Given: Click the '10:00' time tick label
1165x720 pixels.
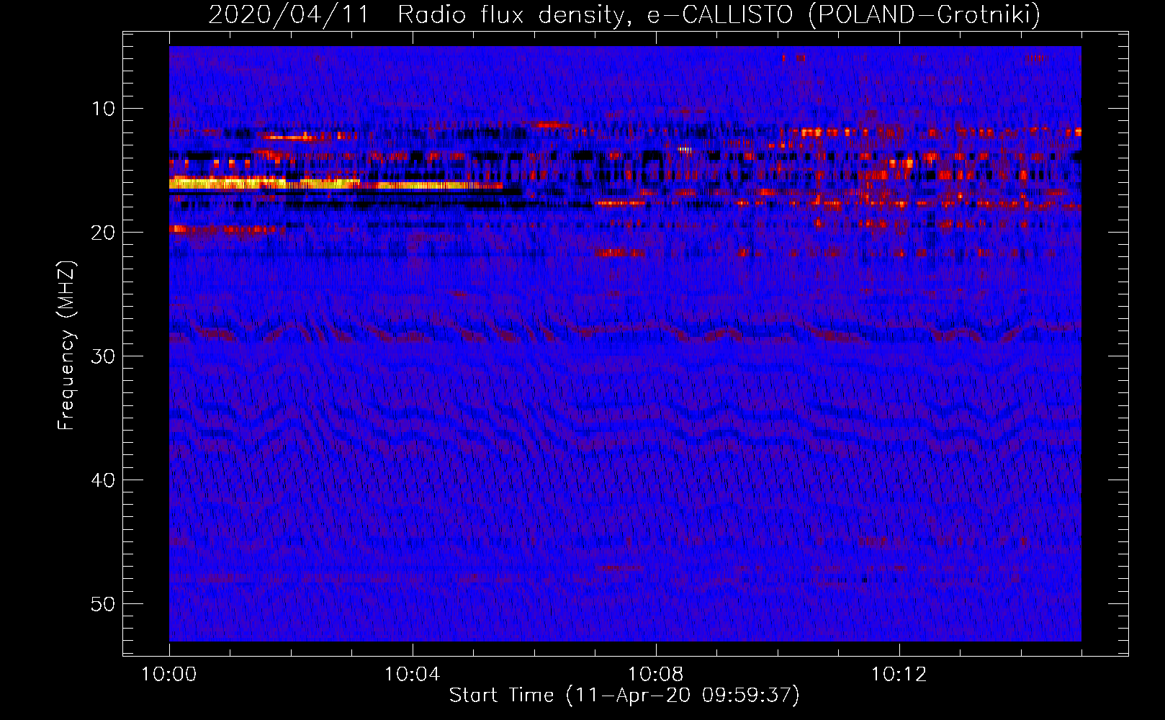Looking at the screenshot, I should coord(169,675).
